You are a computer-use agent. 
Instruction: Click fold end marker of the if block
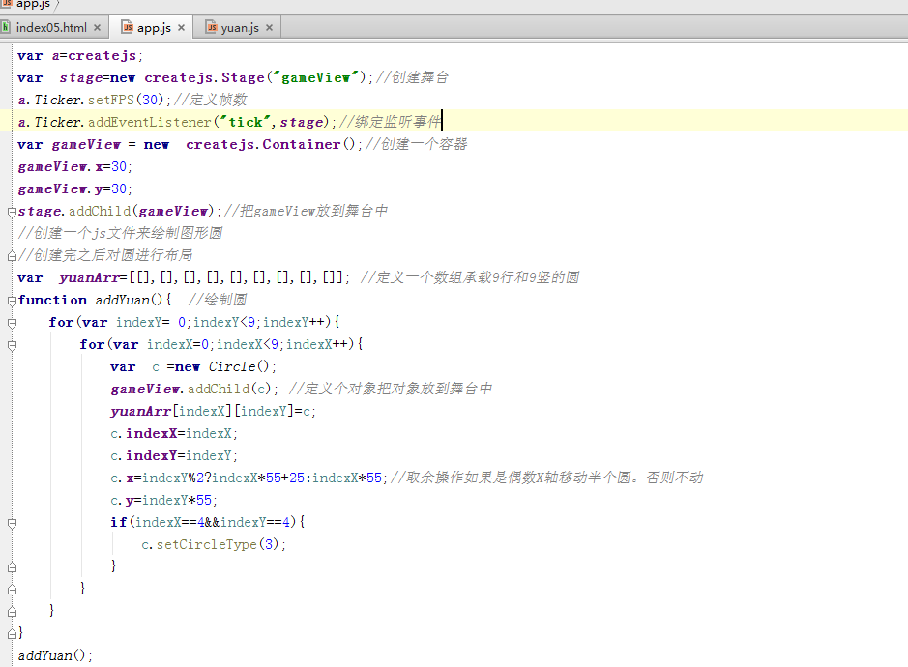(x=12, y=567)
